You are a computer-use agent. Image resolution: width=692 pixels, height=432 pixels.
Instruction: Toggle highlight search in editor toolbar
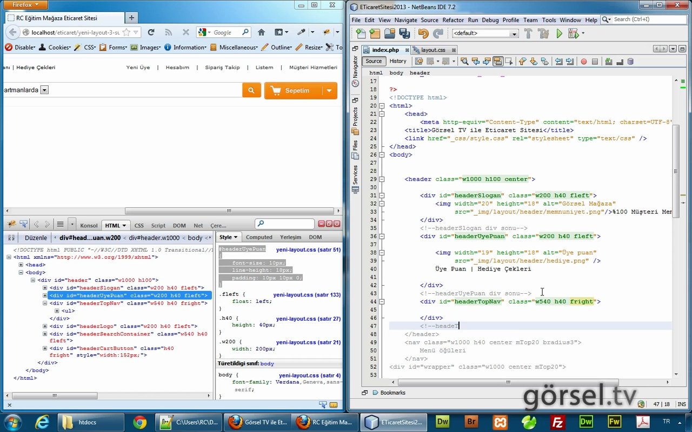click(497, 61)
